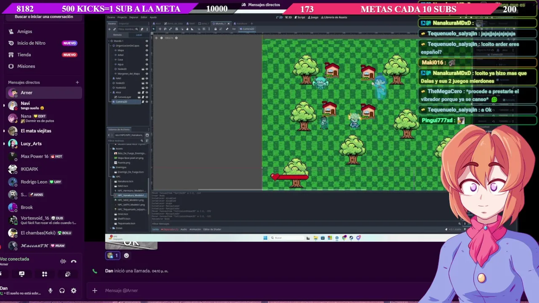Add new node with plus icon
This screenshot has width=539, height=303.
click(x=109, y=29)
